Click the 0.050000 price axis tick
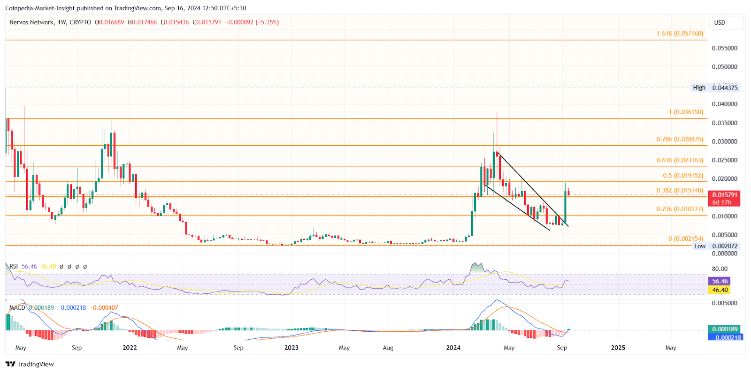This screenshot has height=373, width=751. pos(724,67)
